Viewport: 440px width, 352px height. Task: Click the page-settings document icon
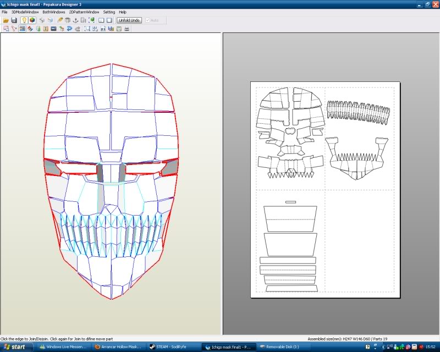tap(103, 29)
